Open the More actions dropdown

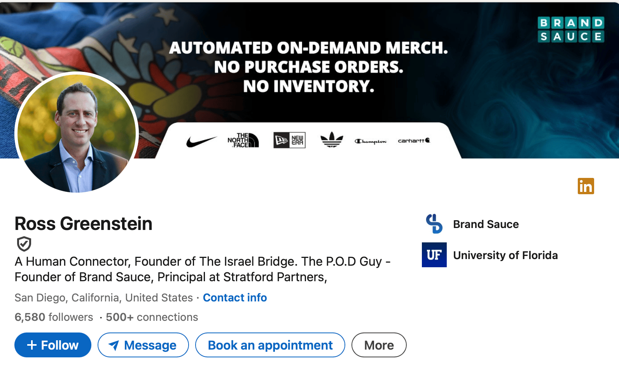click(x=379, y=345)
